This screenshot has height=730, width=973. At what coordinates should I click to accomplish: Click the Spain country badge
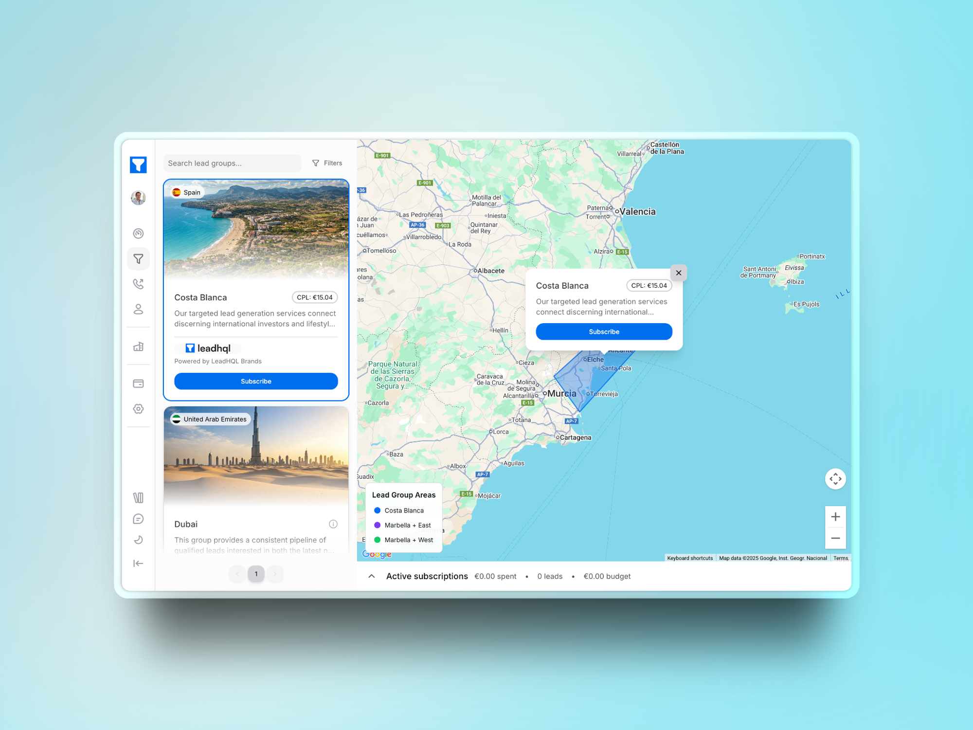[x=186, y=192]
